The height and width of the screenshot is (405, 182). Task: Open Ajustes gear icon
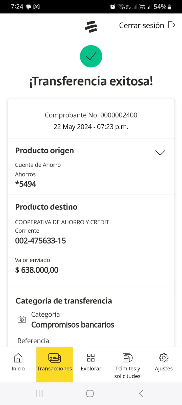164,358
